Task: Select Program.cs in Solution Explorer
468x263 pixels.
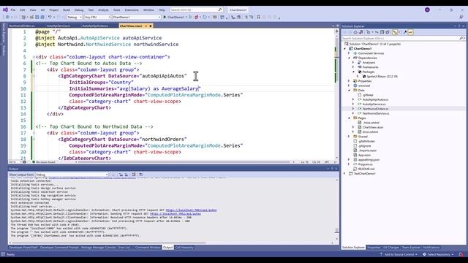Action: pyautogui.click(x=366, y=164)
